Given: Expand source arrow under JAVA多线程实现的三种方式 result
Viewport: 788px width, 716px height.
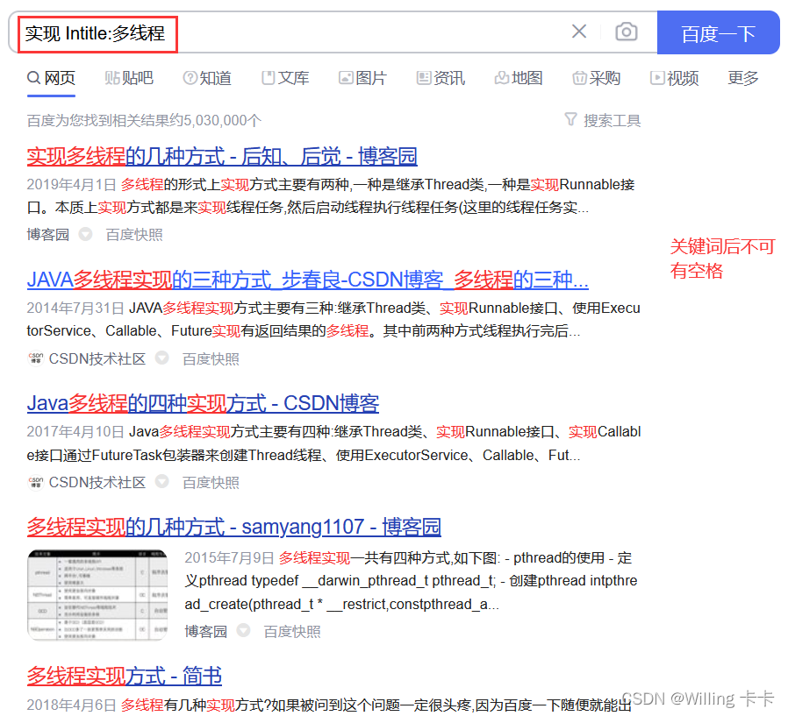Looking at the screenshot, I should (161, 358).
